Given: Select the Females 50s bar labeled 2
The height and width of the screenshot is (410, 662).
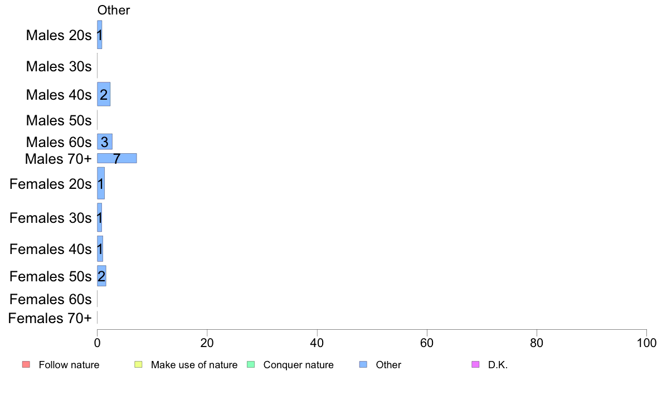Looking at the screenshot, I should click(102, 276).
